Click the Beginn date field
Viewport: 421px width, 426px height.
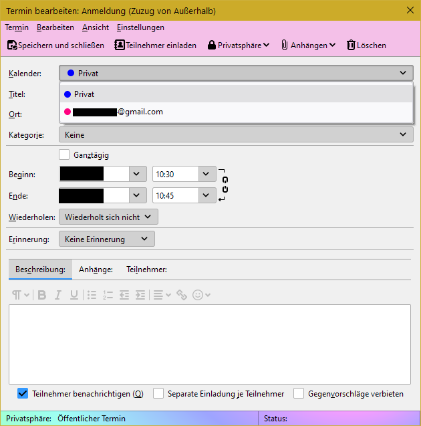point(94,174)
